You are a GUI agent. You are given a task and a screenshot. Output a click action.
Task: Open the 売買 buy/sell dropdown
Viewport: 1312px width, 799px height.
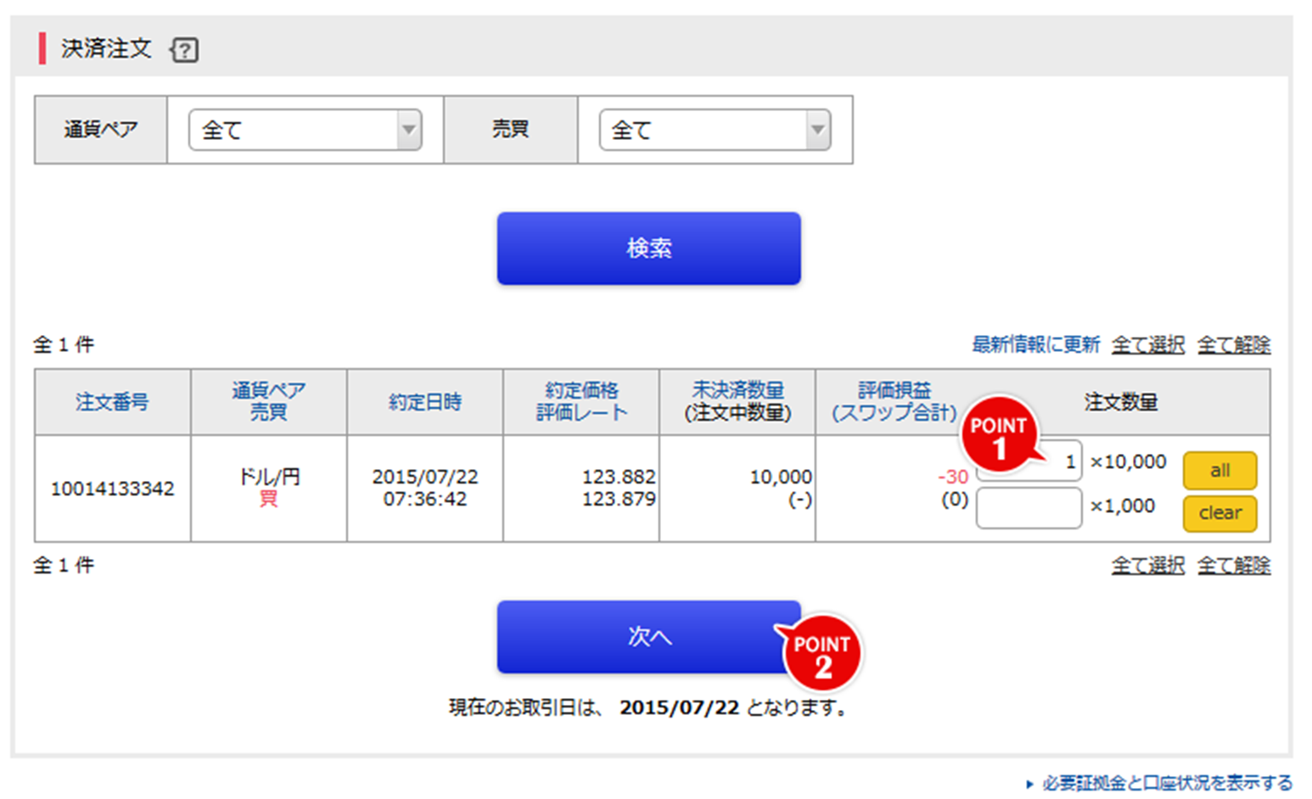click(713, 130)
